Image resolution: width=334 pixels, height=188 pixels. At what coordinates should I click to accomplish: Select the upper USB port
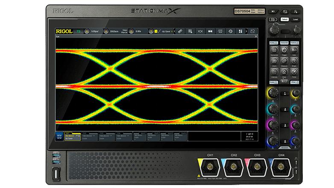[x=56, y=156]
